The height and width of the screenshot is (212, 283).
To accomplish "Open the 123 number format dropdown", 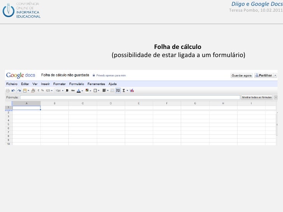I will (x=49, y=90).
